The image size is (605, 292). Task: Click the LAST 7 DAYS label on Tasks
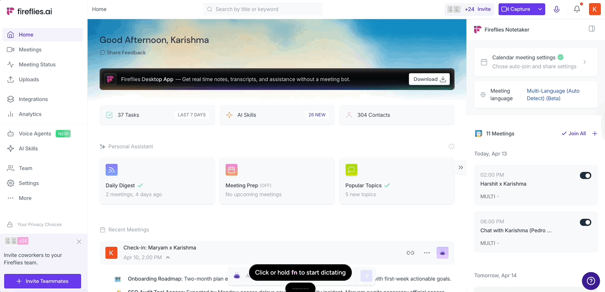coord(192,115)
